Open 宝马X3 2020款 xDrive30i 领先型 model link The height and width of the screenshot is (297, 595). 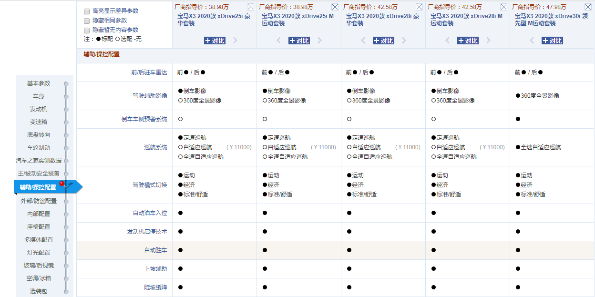tap(552, 20)
